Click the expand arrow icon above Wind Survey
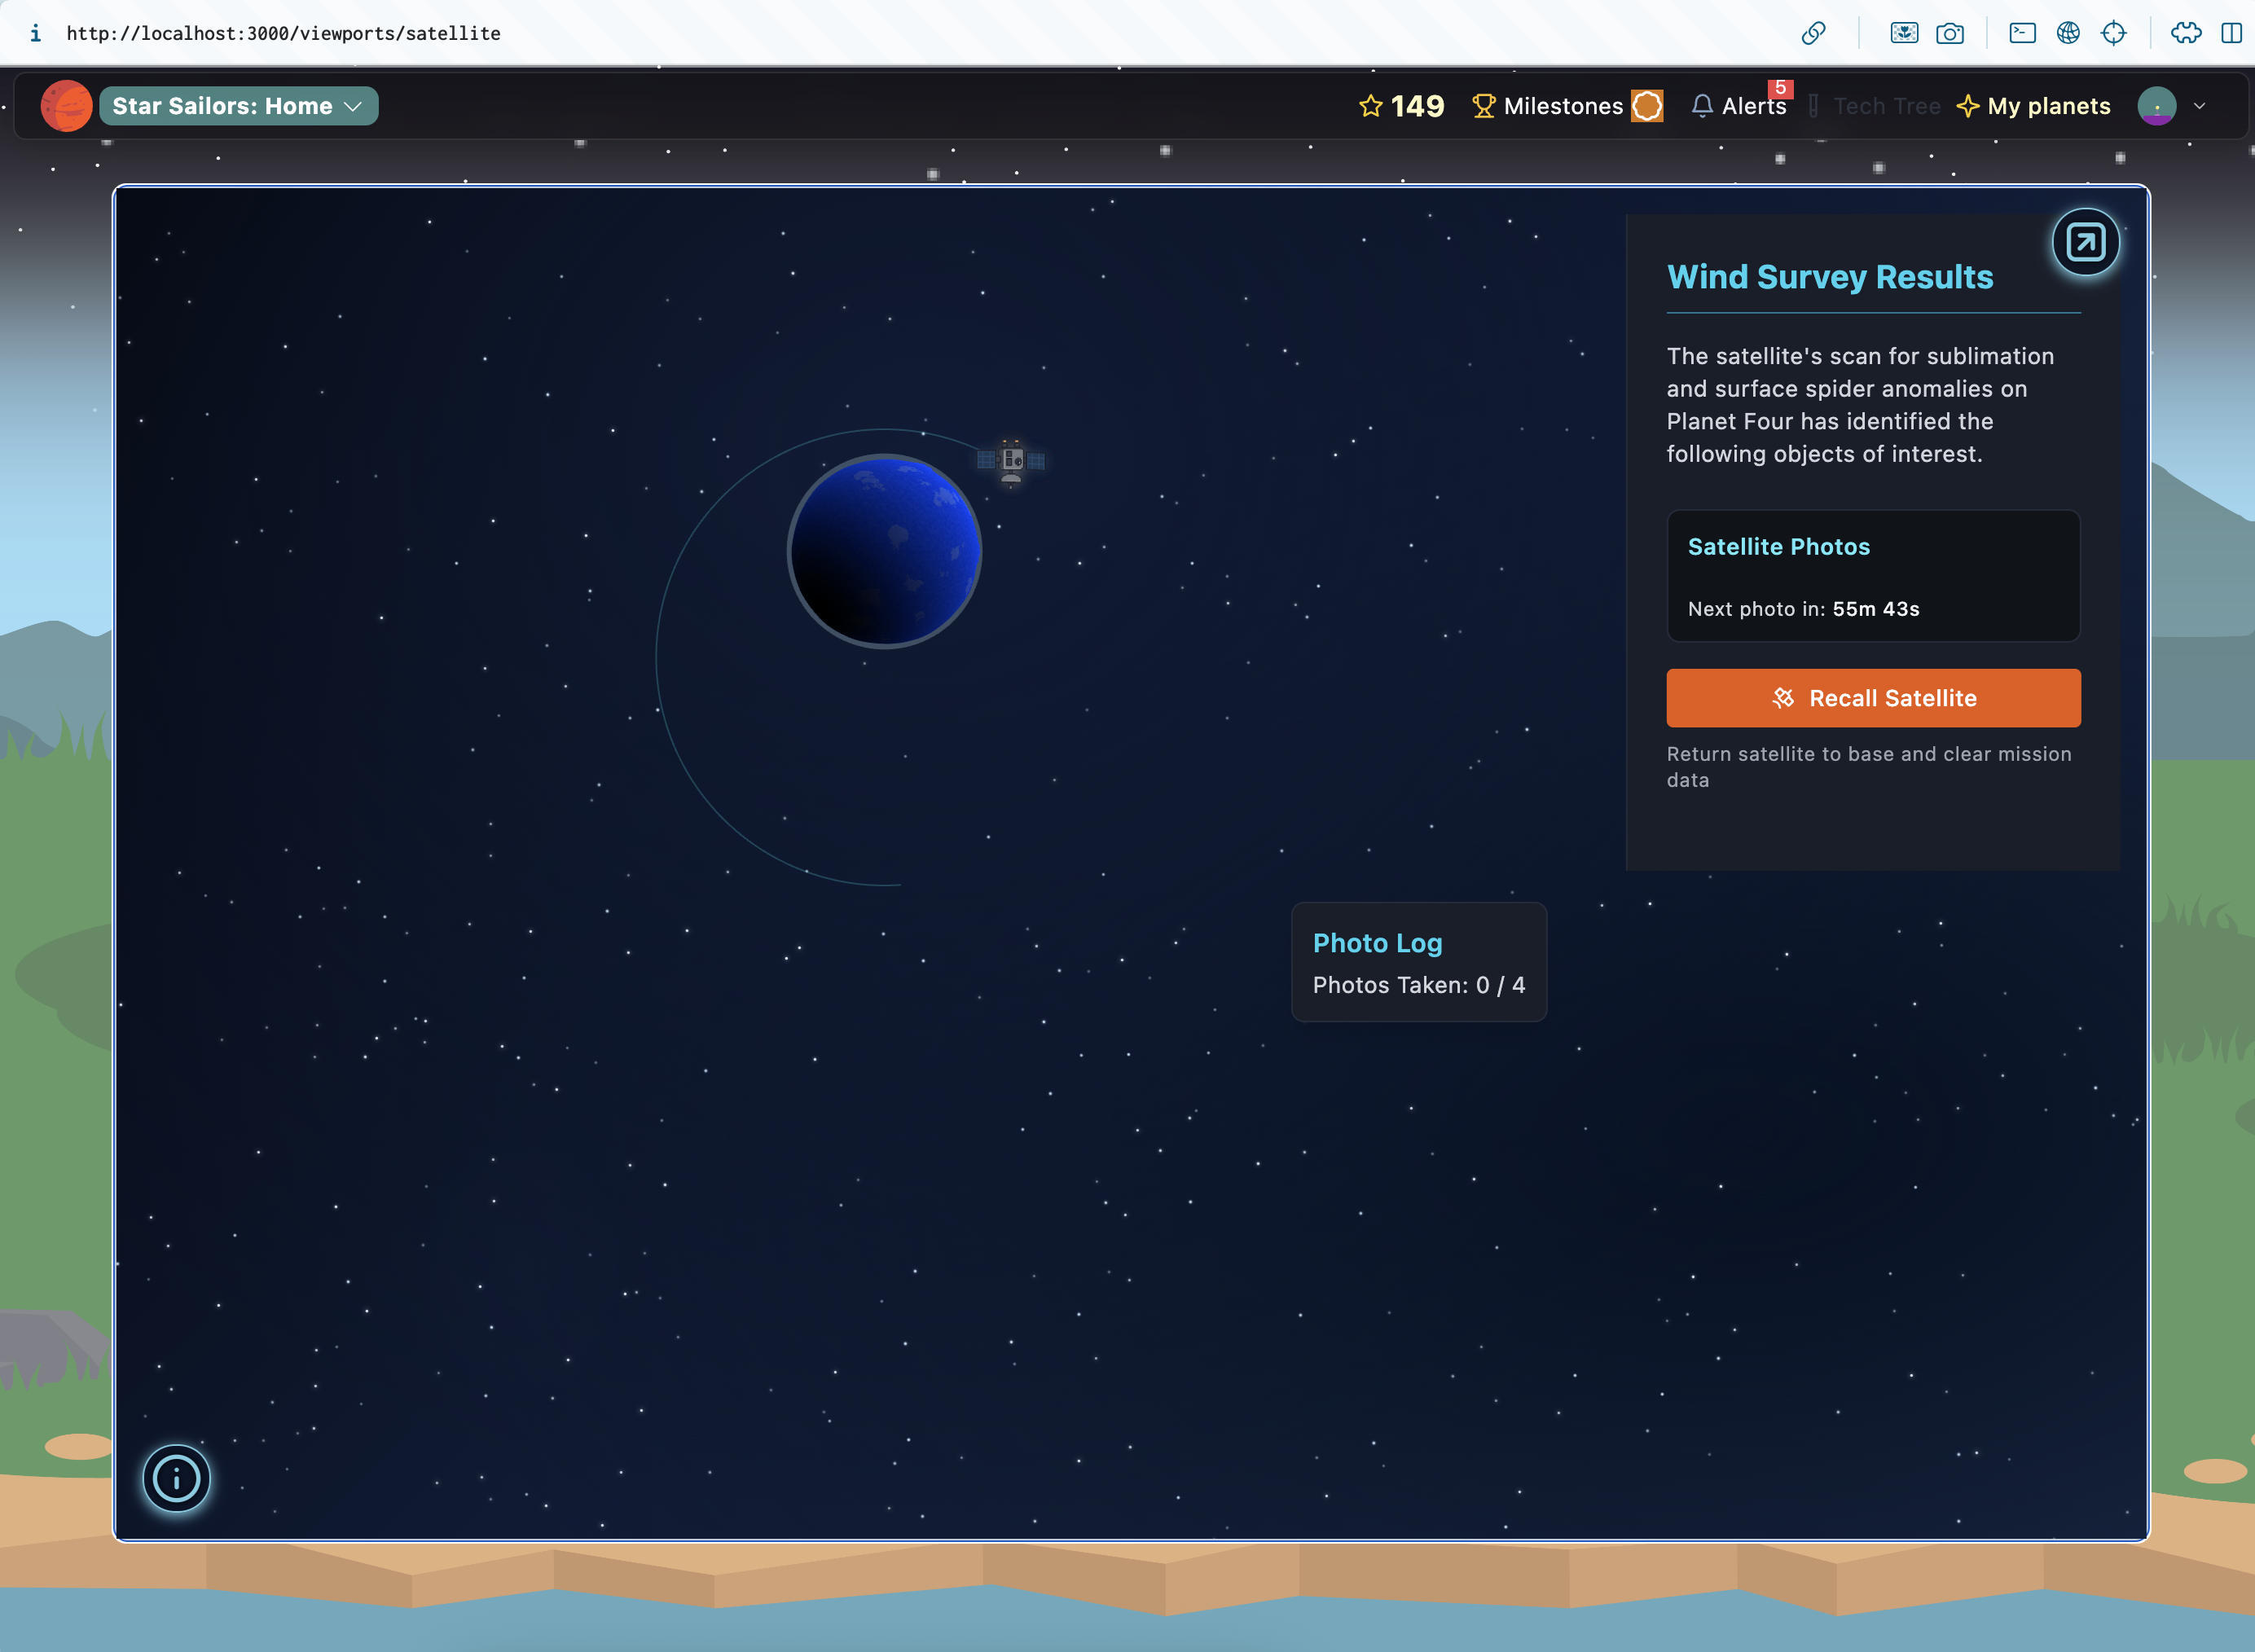The height and width of the screenshot is (1652, 2255). [2085, 242]
